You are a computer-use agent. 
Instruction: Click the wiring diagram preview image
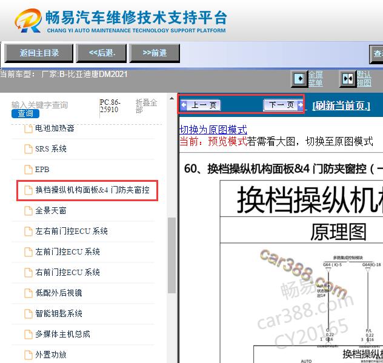coord(301,271)
